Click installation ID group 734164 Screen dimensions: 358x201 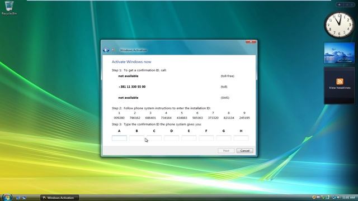click(166, 118)
